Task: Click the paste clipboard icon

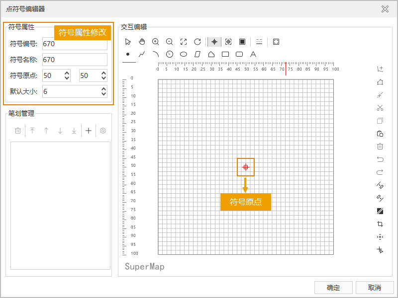Action: [x=380, y=134]
